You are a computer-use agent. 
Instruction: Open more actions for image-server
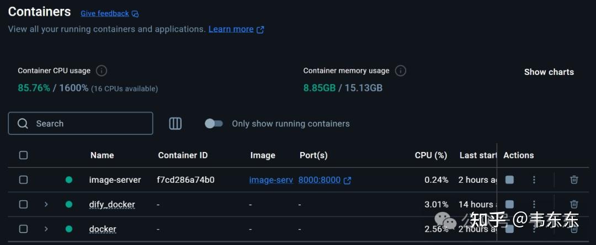[x=534, y=179]
